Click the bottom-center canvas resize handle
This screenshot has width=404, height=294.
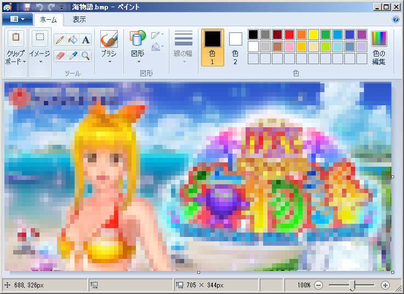click(198, 273)
